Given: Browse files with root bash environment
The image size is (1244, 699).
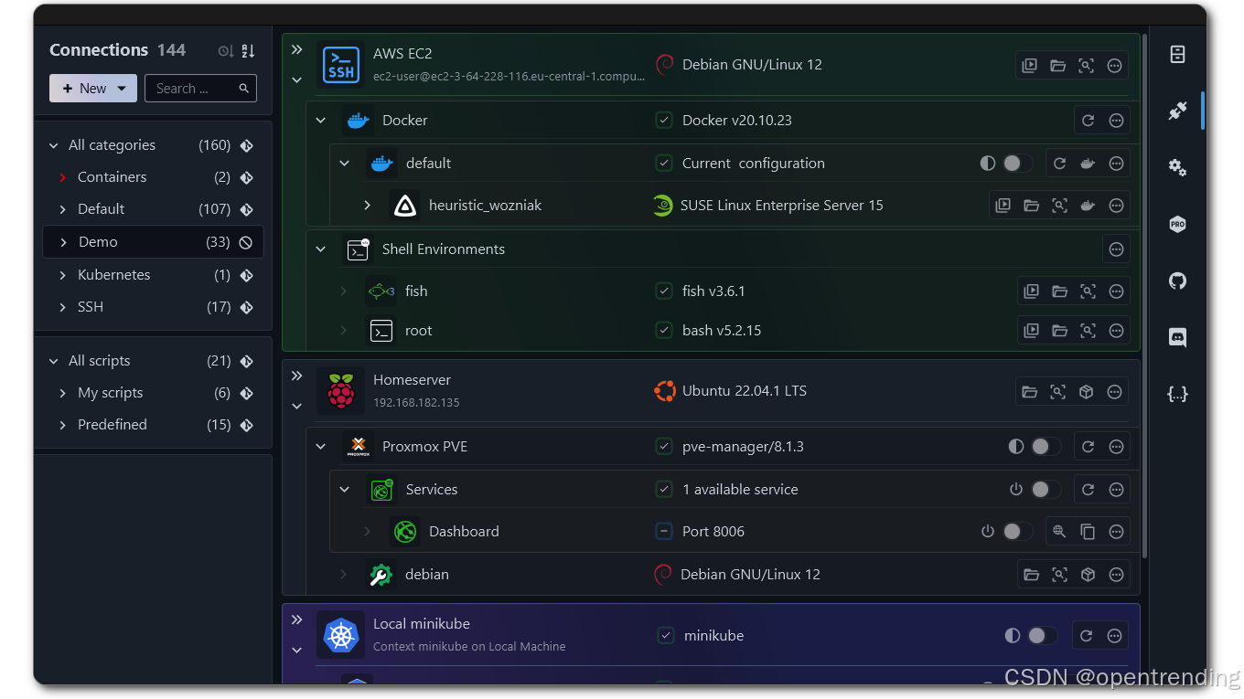Looking at the screenshot, I should click(x=1059, y=331).
